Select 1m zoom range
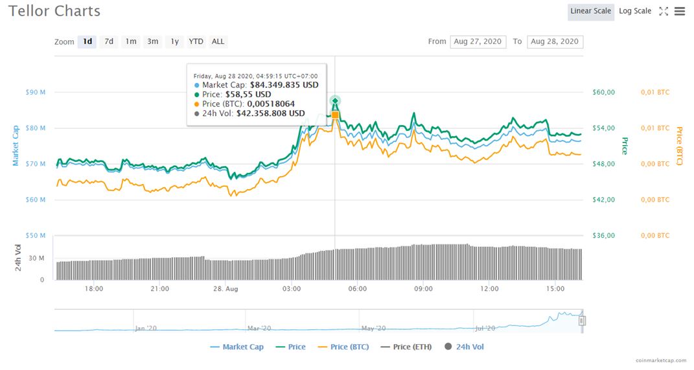The image size is (694, 370). click(130, 41)
